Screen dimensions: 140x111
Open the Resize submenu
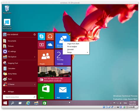pos(76,53)
